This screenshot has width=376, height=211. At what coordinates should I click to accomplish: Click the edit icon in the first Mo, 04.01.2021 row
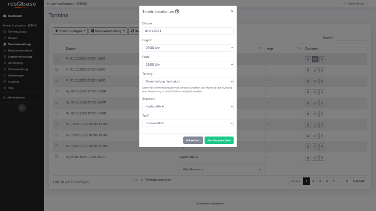[x=315, y=125]
